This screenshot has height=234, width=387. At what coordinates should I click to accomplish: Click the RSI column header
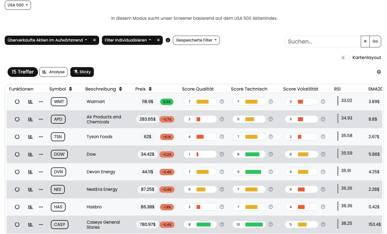337,89
